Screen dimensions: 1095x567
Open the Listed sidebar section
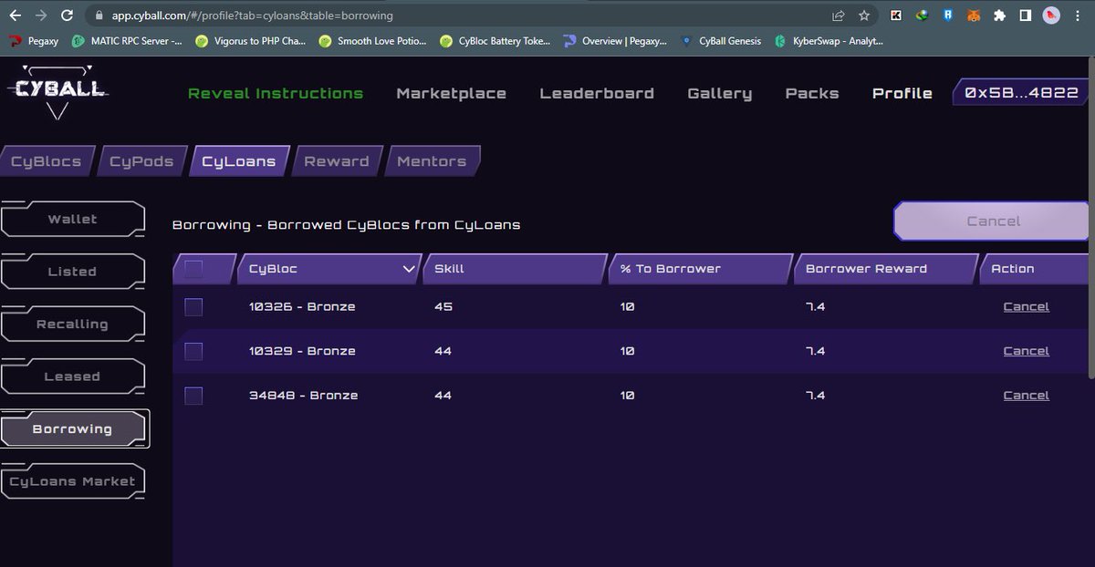pos(73,272)
